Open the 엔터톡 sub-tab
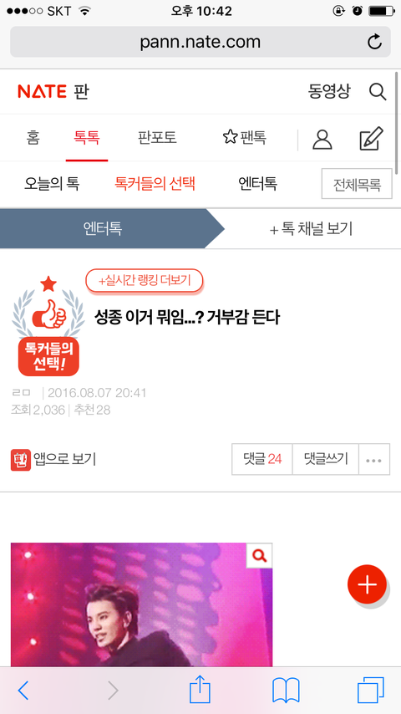The height and width of the screenshot is (714, 401). click(257, 184)
